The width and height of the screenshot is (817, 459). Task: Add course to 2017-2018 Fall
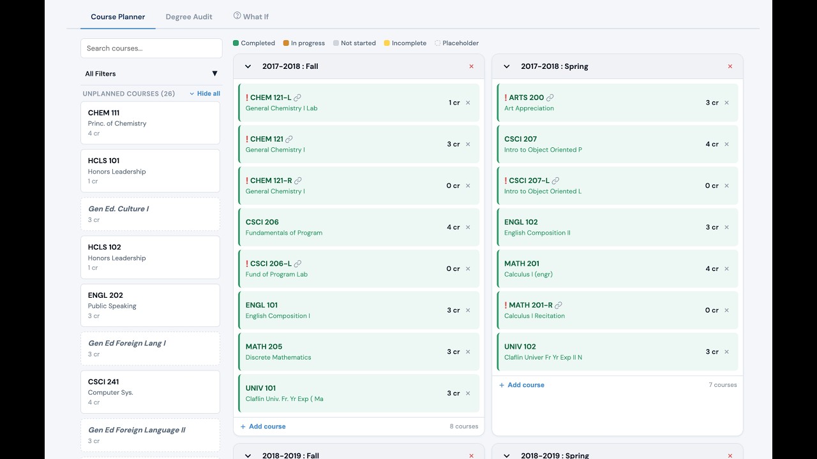pyautogui.click(x=263, y=426)
